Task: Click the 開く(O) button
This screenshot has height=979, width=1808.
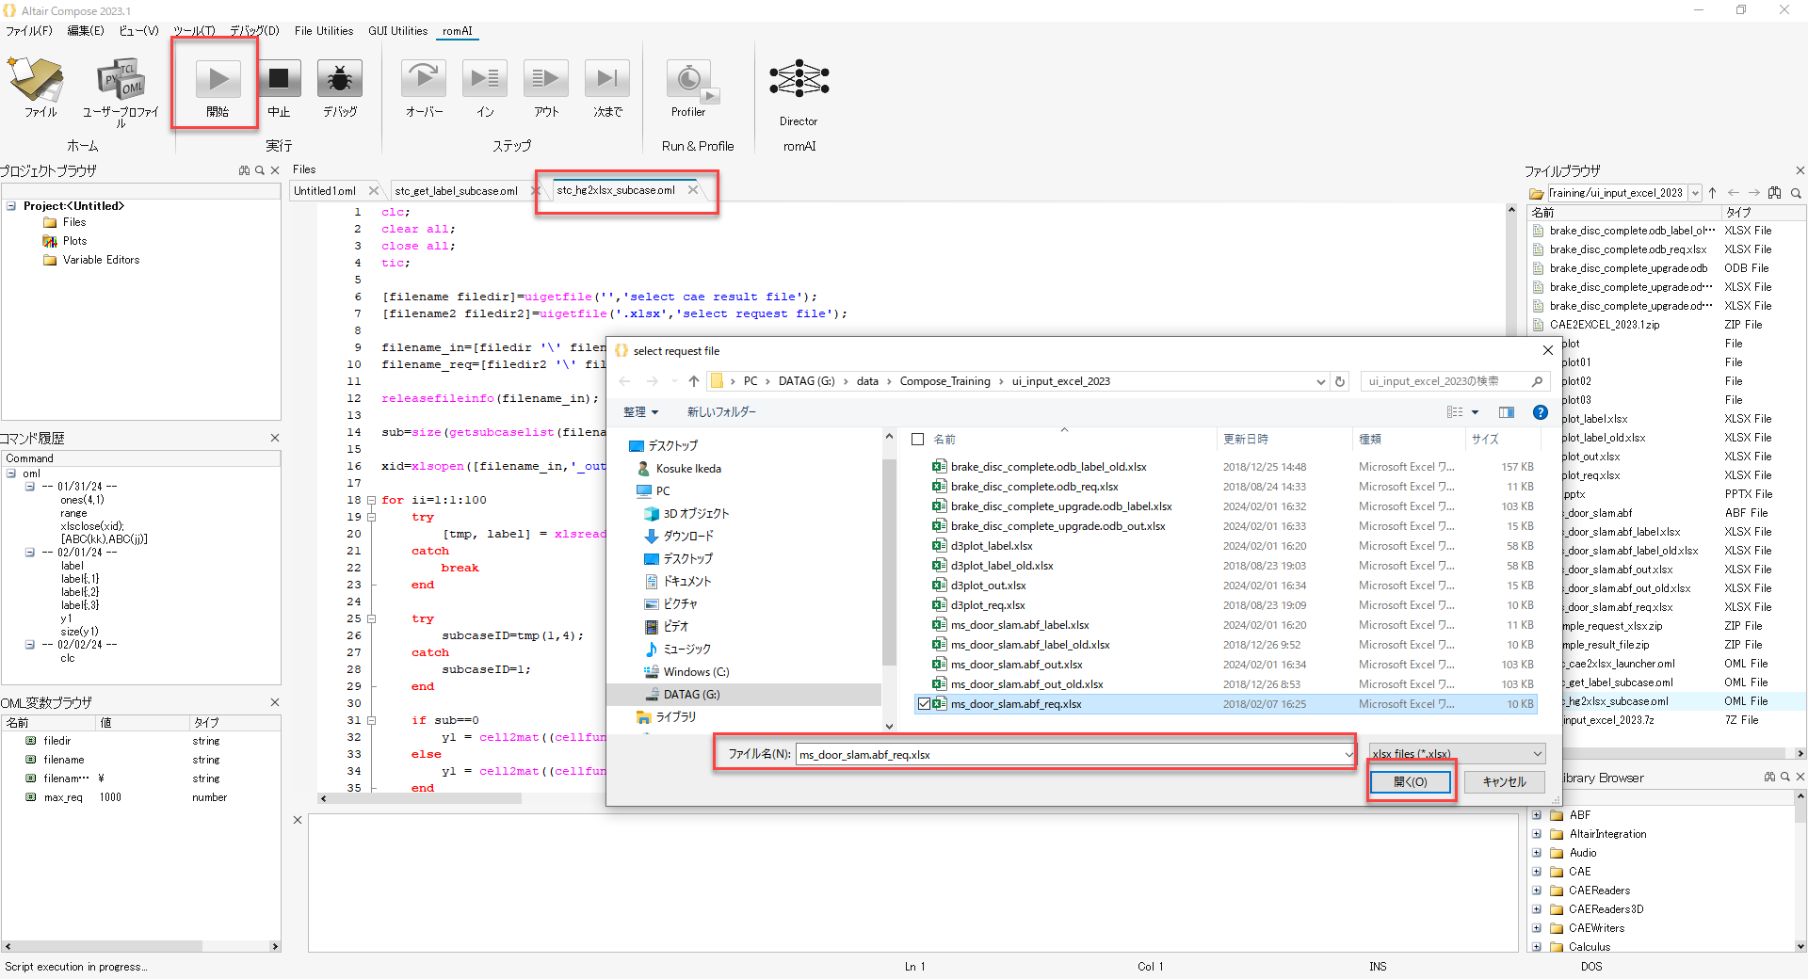Action: click(1410, 781)
